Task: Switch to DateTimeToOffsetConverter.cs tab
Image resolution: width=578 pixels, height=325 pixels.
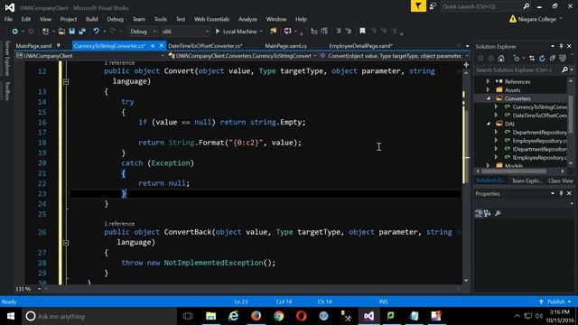Action: (x=205, y=46)
